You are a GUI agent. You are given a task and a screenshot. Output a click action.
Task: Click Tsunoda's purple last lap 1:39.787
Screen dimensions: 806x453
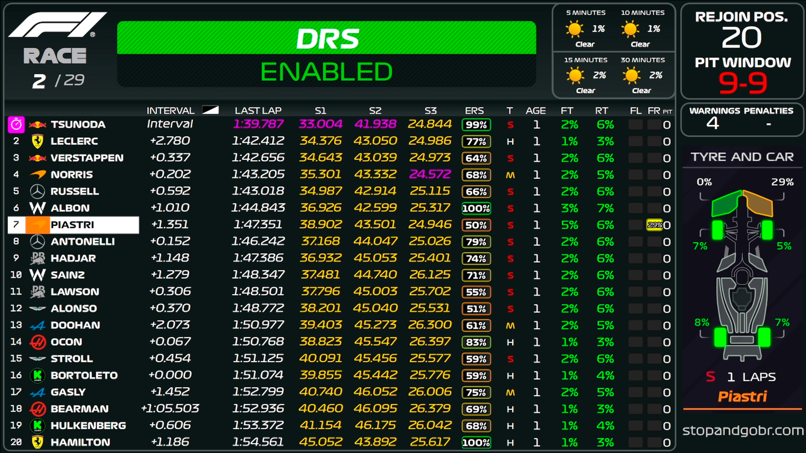(x=258, y=124)
